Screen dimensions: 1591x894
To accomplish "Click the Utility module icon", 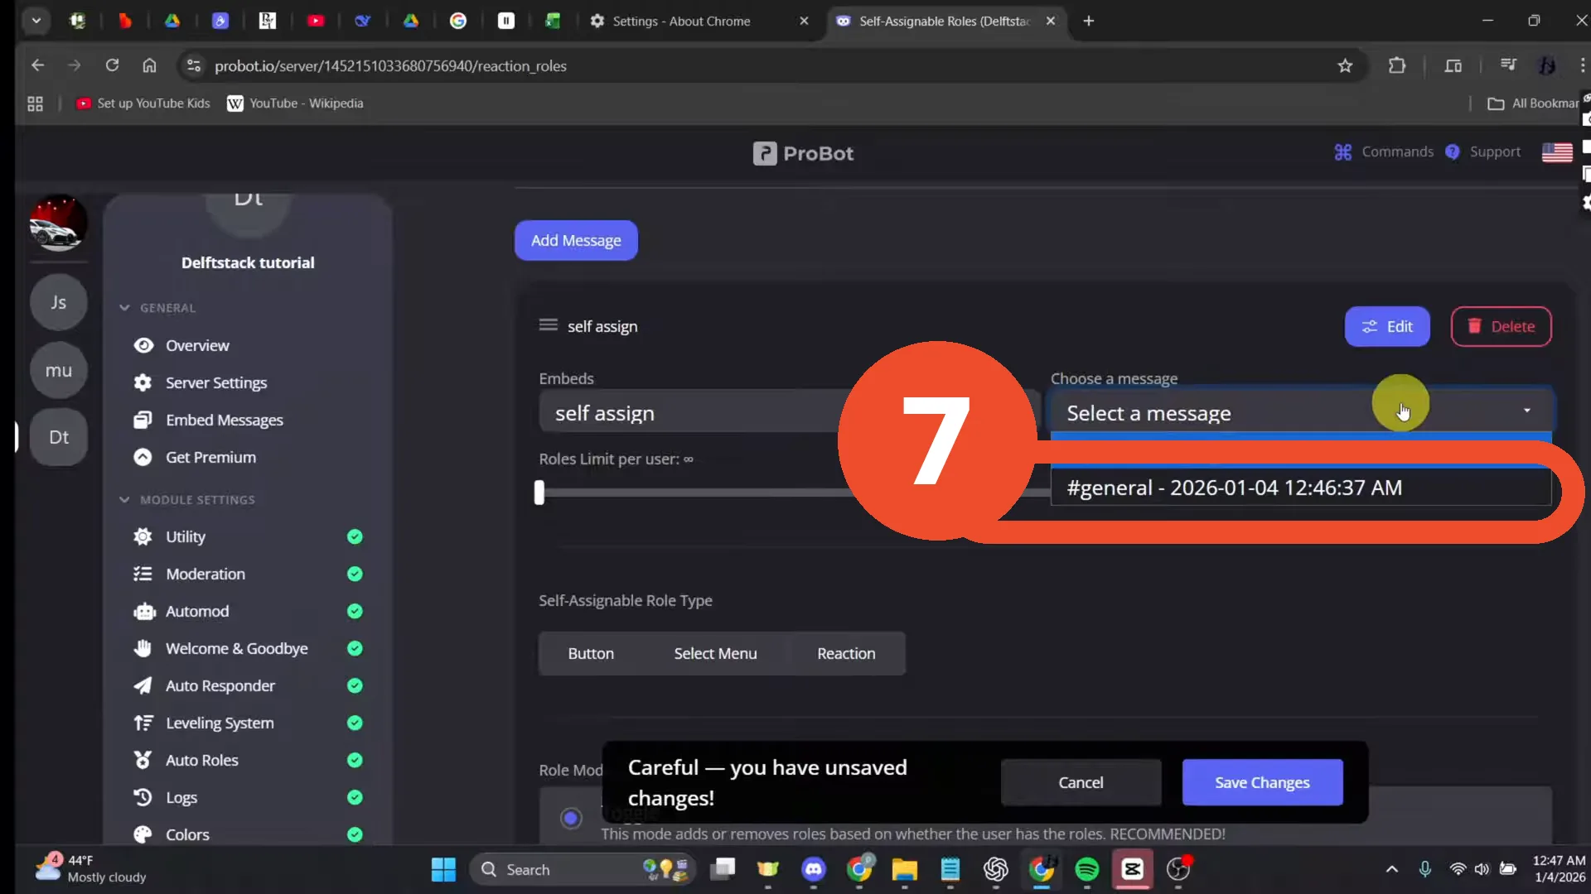I will pos(143,536).
